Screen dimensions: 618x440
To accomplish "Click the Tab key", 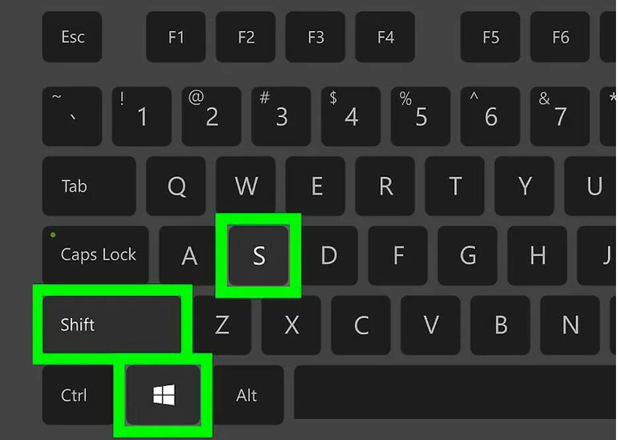I will click(89, 186).
